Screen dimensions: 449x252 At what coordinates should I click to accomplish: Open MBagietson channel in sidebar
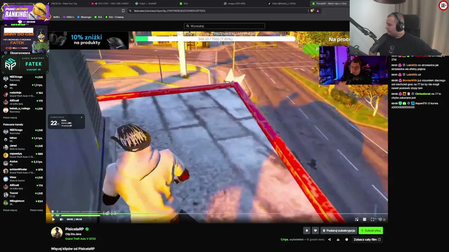[x=23, y=202]
